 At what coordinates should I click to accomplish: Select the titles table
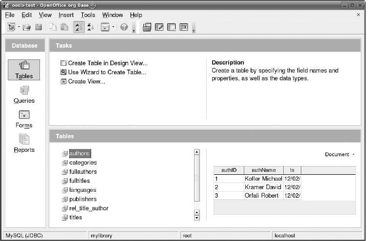point(76,218)
